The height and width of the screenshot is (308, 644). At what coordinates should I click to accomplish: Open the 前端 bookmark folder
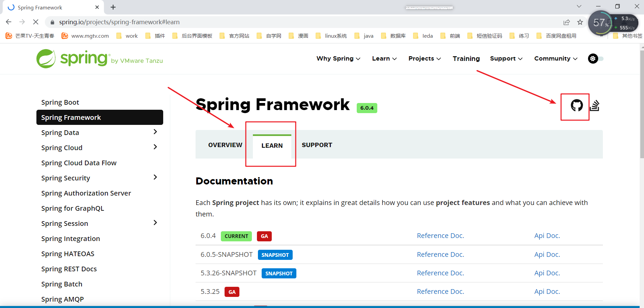[x=450, y=36]
